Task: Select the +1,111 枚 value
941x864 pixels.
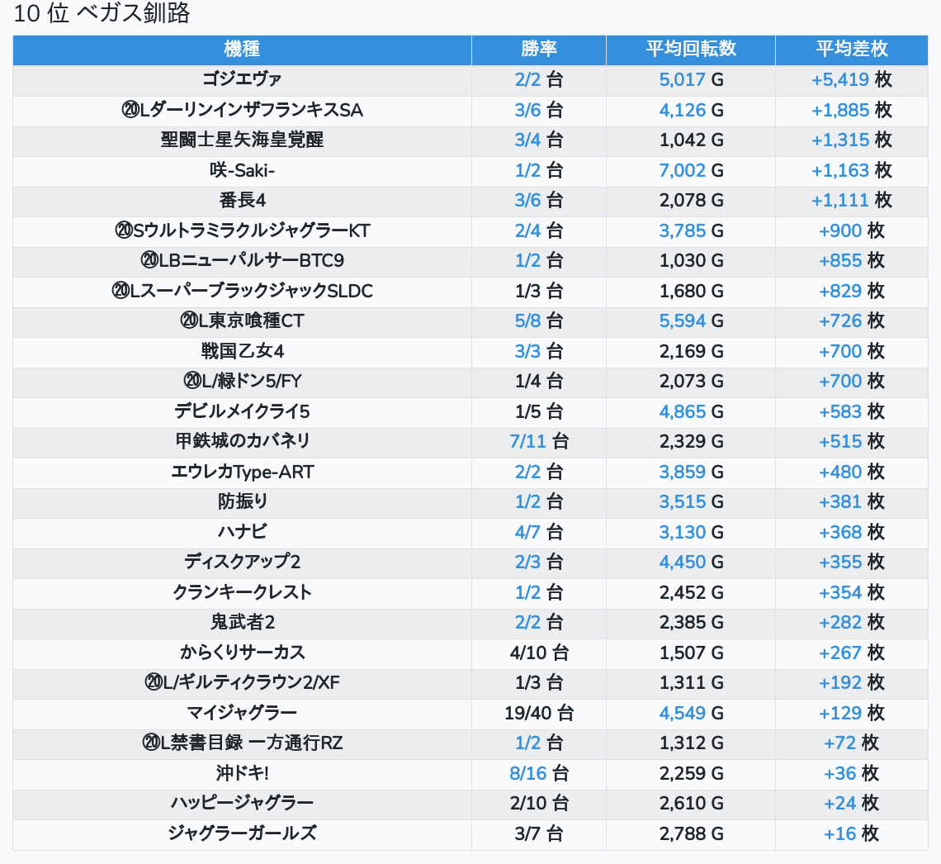Action: click(x=852, y=201)
